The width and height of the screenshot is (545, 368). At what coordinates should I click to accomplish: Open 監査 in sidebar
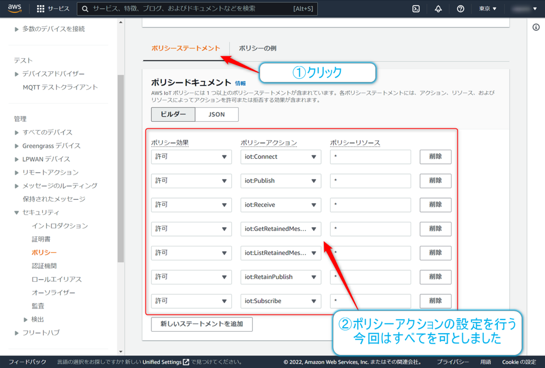[38, 306]
